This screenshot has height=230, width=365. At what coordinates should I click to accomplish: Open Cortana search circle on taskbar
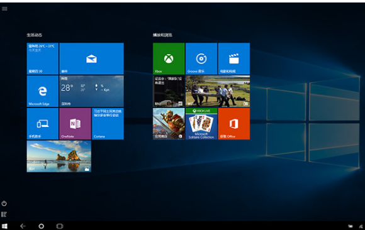coord(41,226)
